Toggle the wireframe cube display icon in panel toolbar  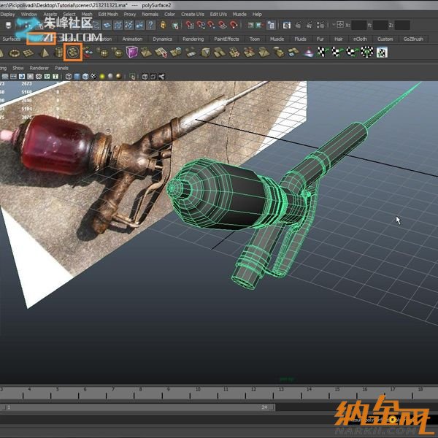point(67,75)
